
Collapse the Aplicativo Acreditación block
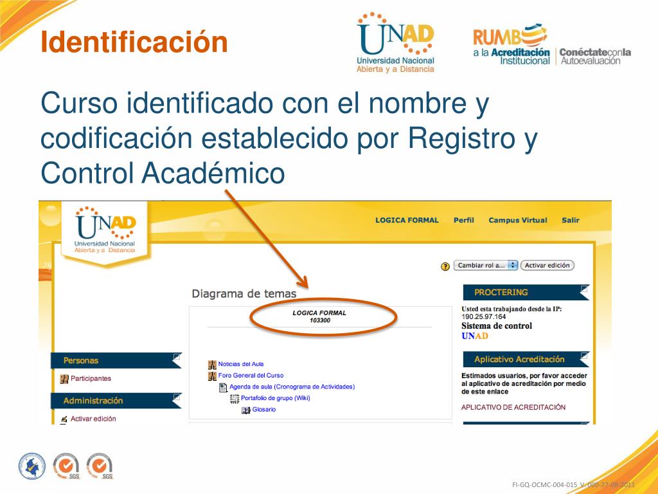coord(584,356)
